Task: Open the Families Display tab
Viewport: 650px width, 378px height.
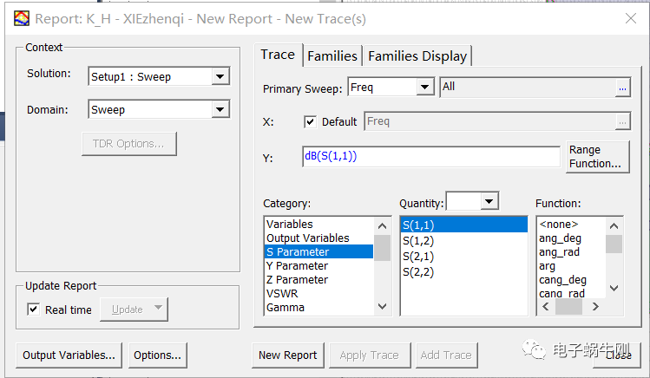Action: 417,55
